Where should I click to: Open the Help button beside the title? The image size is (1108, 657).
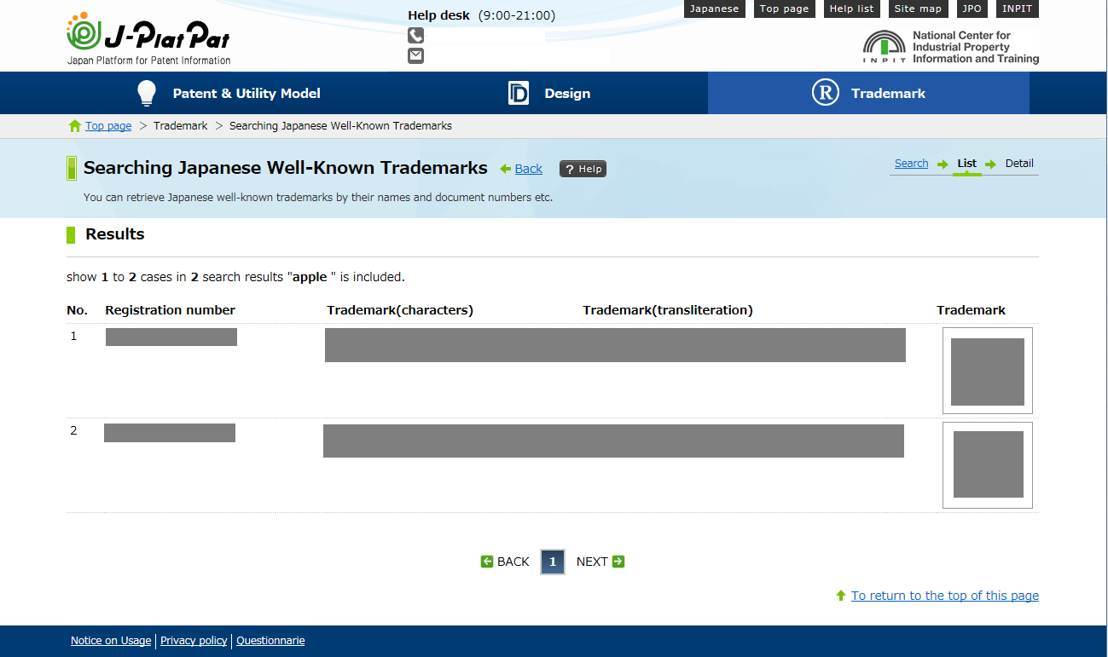(583, 169)
